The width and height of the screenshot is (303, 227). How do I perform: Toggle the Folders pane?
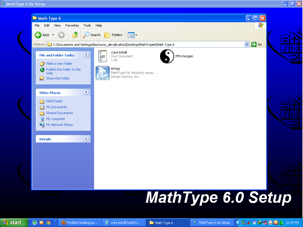pos(113,35)
